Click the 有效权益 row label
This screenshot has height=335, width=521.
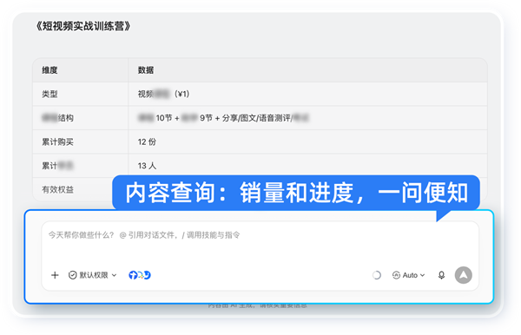click(57, 189)
